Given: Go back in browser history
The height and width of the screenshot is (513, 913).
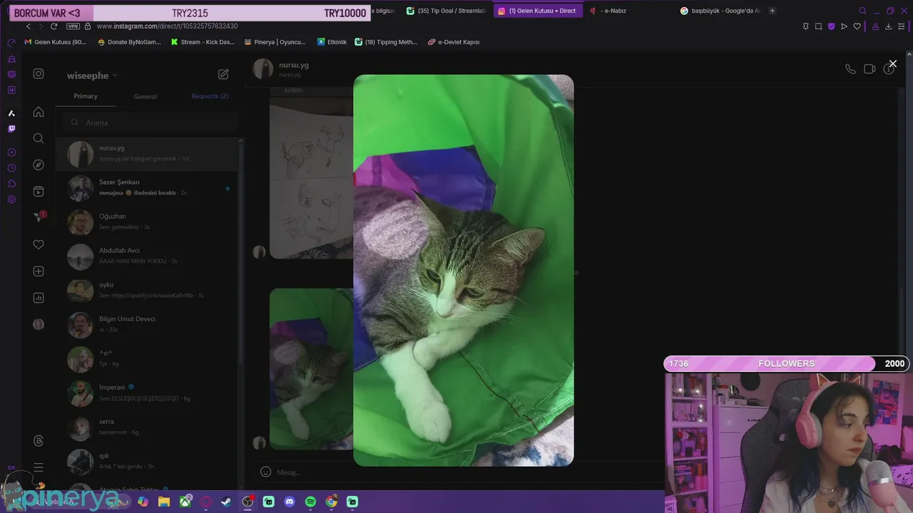Looking at the screenshot, I should tap(29, 26).
